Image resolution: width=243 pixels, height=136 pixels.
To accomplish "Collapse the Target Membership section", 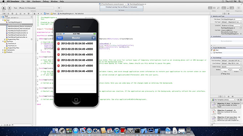I will click(211, 48).
